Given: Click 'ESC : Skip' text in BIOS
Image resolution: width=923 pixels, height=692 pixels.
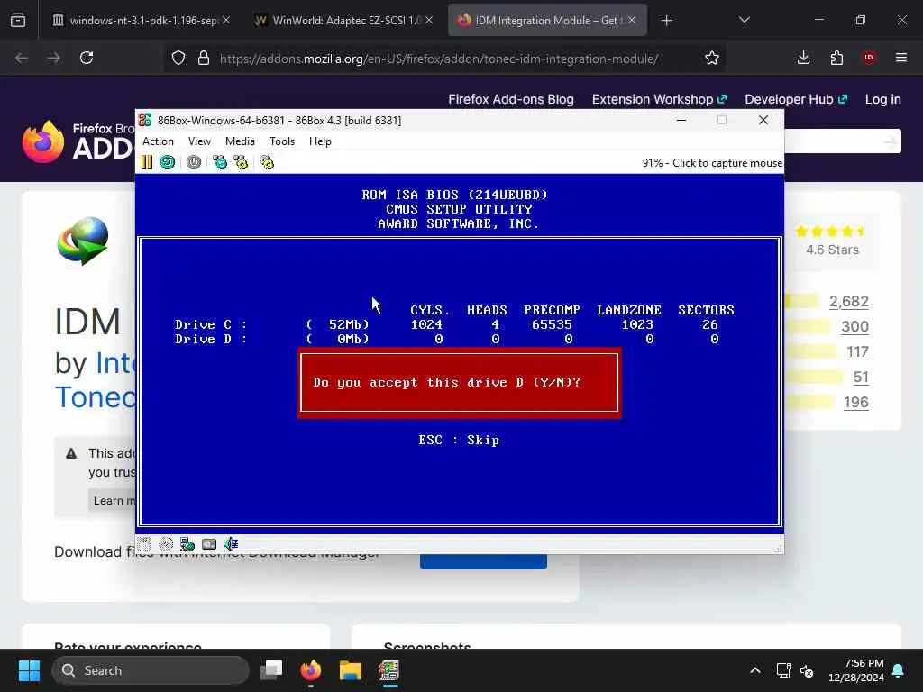Looking at the screenshot, I should [x=459, y=440].
